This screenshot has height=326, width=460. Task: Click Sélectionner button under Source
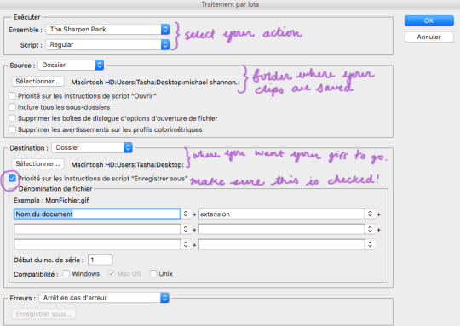pos(37,81)
